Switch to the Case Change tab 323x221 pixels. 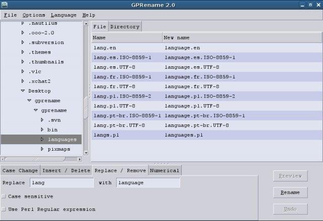point(20,170)
